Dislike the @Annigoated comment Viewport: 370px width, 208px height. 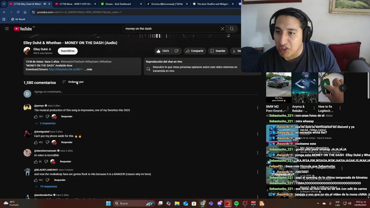click(x=47, y=142)
